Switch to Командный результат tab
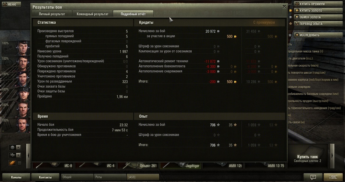345x182 pixels. (93, 14)
